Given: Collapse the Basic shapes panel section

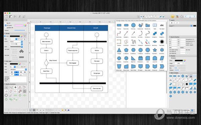Looking at the screenshot, I should [x=170, y=73].
